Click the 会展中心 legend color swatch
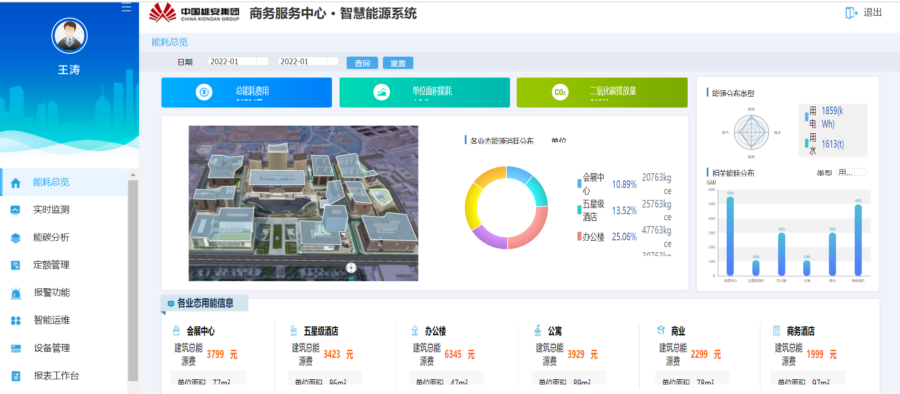The width and height of the screenshot is (900, 394). tap(579, 183)
